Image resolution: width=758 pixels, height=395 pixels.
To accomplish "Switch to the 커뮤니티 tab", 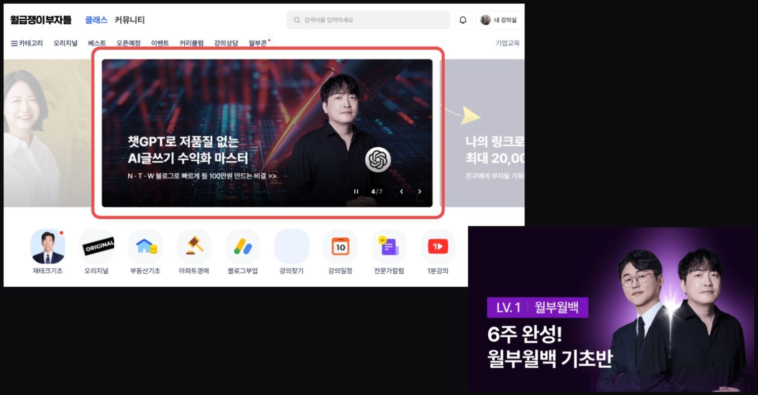I will click(x=129, y=20).
